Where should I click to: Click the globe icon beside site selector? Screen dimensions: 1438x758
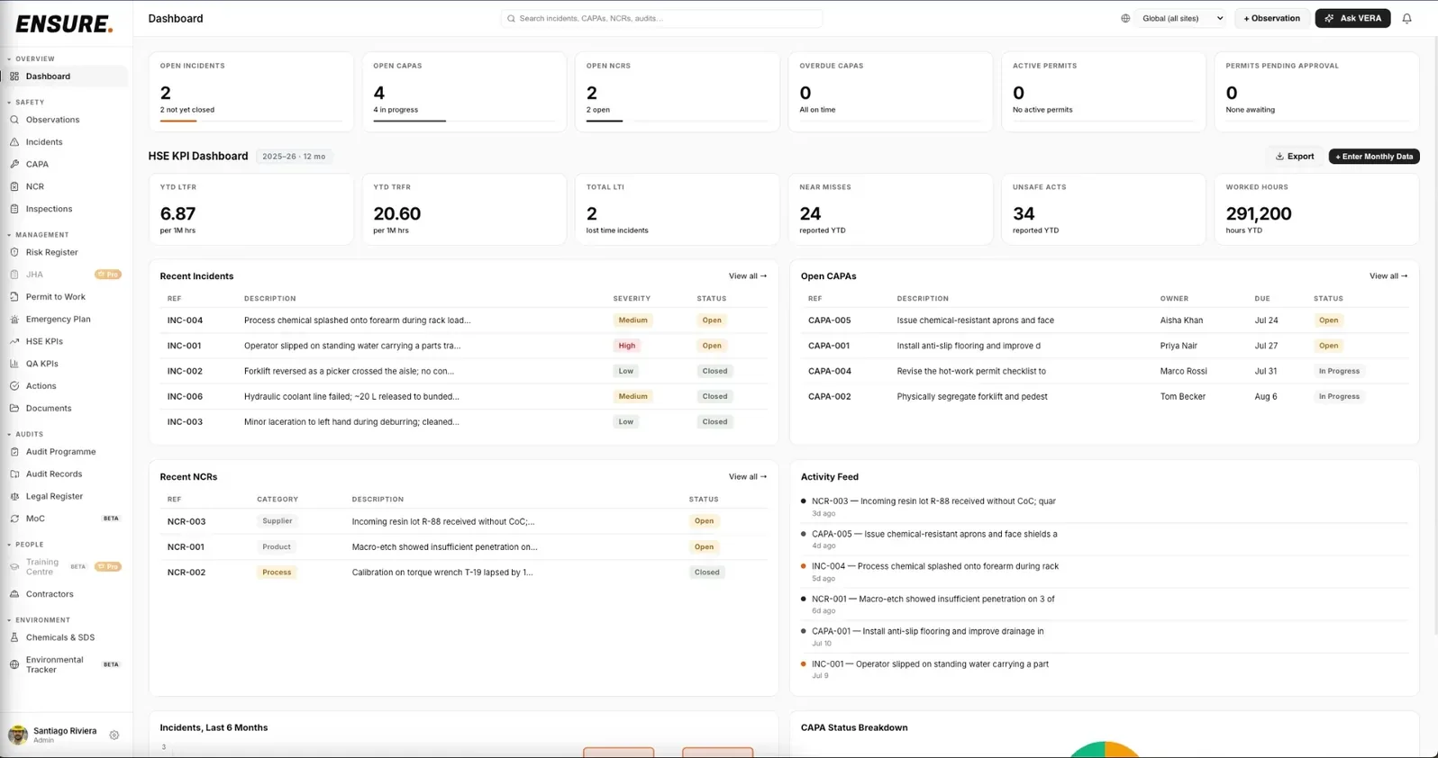tap(1125, 18)
